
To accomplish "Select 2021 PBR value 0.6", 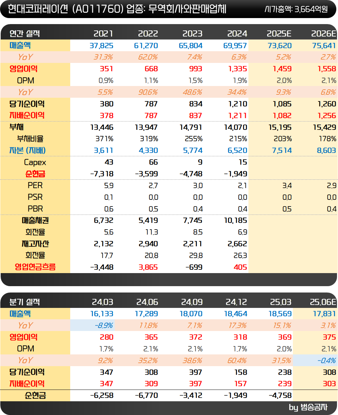I will [x=109, y=209].
